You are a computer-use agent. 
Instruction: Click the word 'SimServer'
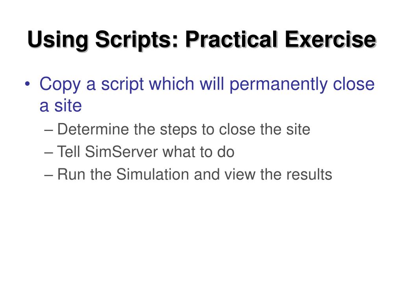(x=121, y=151)
